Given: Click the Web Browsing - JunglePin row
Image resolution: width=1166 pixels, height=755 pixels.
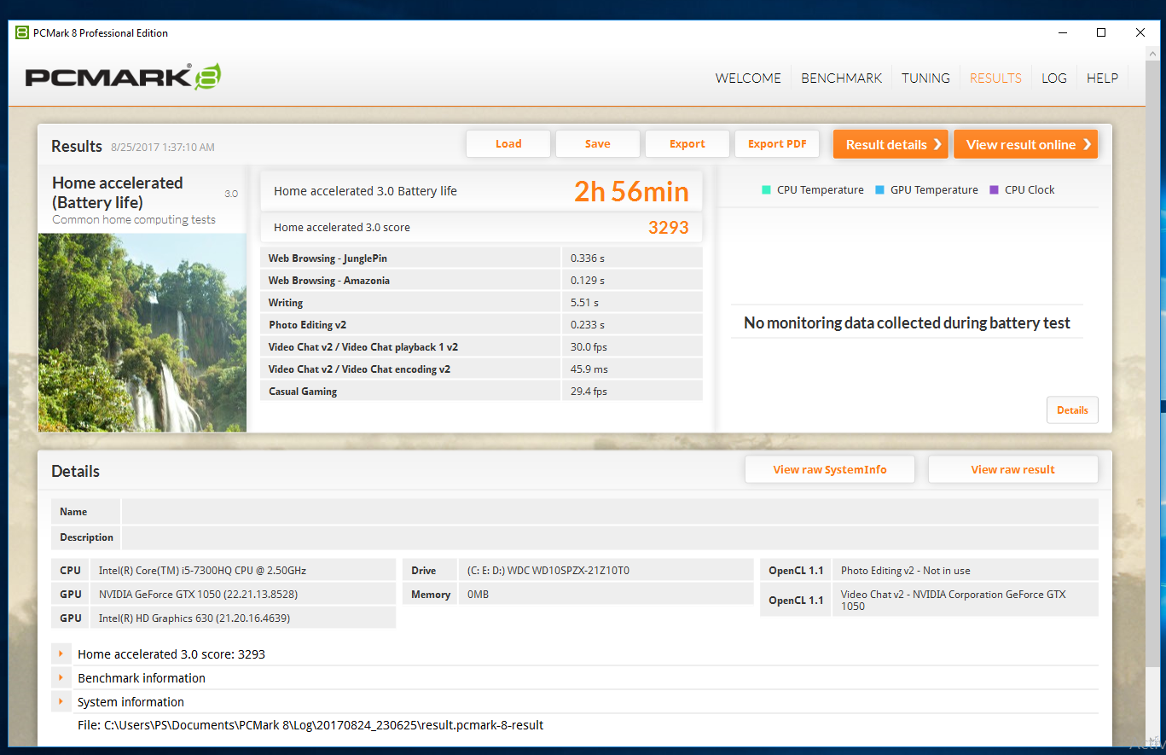Looking at the screenshot, I should coord(481,258).
